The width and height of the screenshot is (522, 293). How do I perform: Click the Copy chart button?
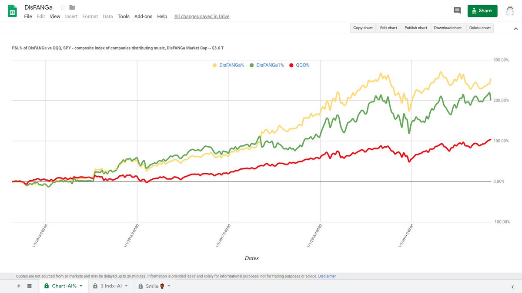coord(363,28)
